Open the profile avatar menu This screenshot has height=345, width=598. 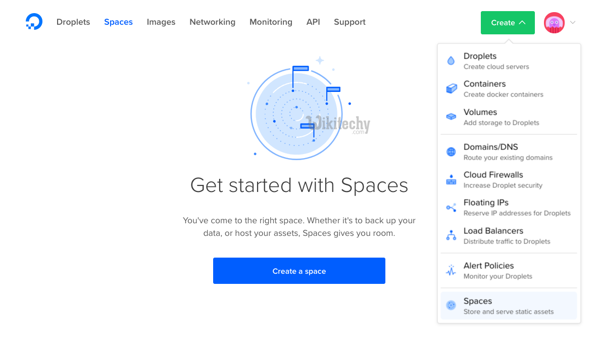(x=554, y=22)
